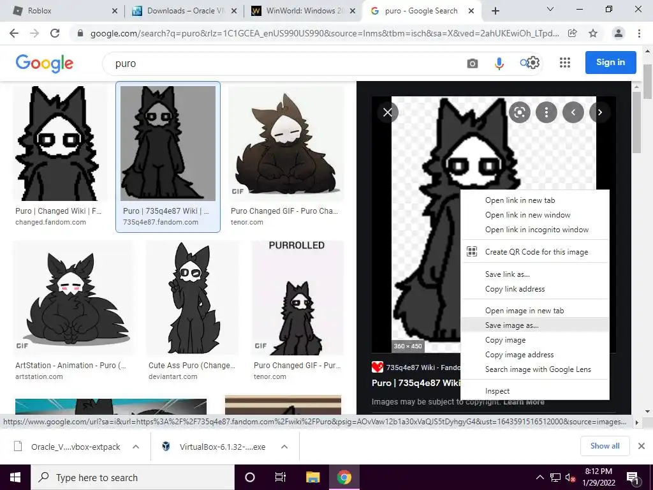Go to the next image in the preview
This screenshot has height=490, width=653.
click(x=599, y=112)
